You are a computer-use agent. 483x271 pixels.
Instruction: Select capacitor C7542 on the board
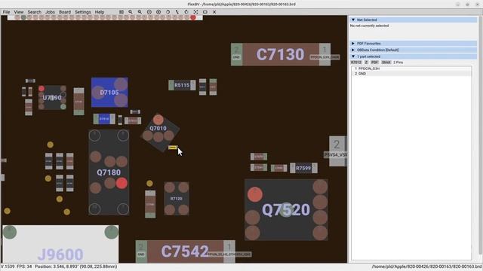coord(185,251)
